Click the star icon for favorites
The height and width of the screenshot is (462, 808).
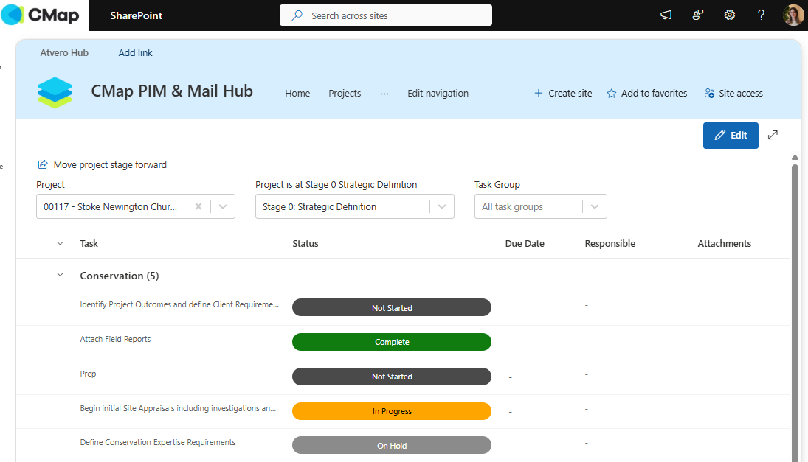click(611, 93)
